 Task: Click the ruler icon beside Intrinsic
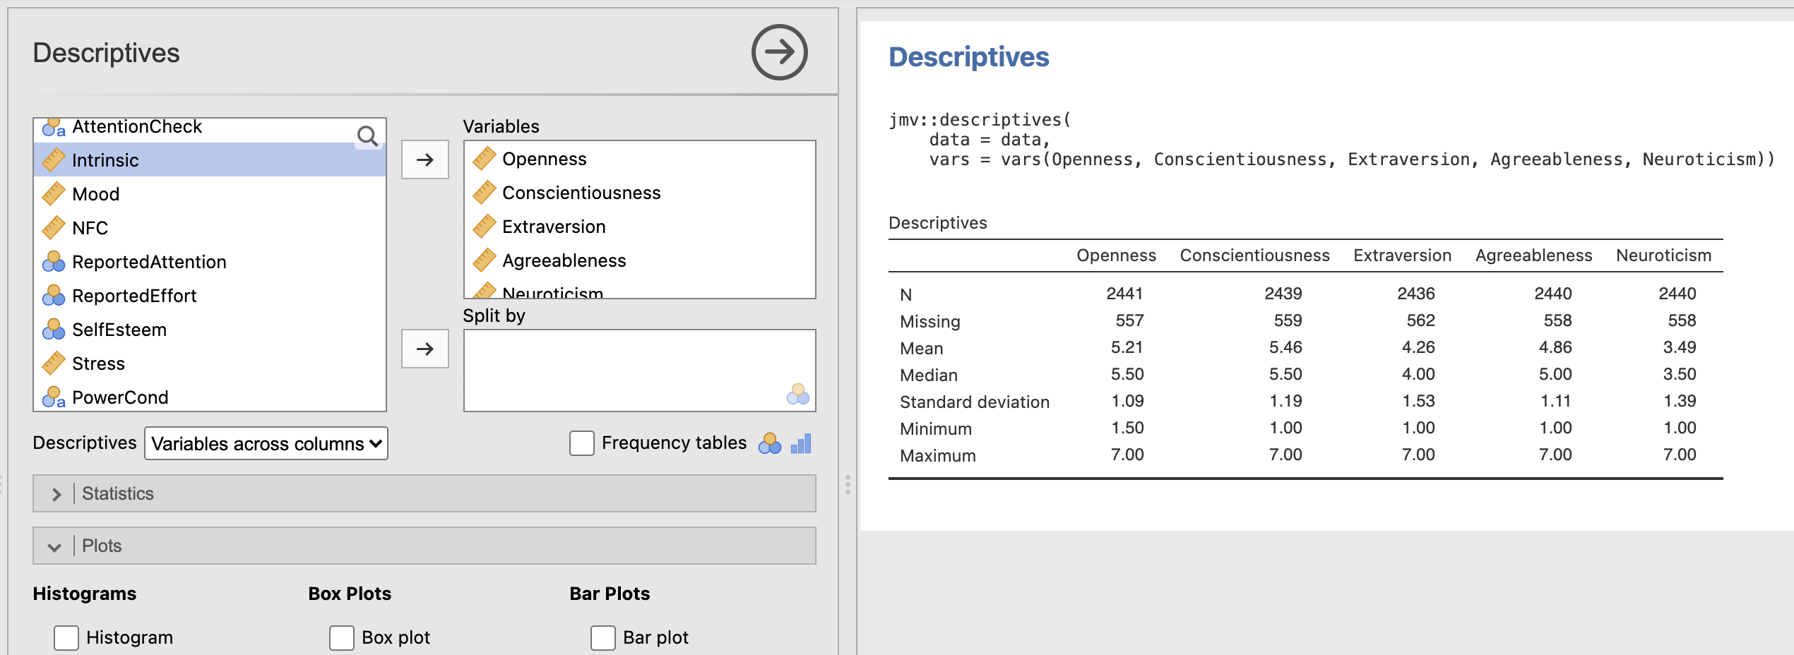(x=54, y=160)
